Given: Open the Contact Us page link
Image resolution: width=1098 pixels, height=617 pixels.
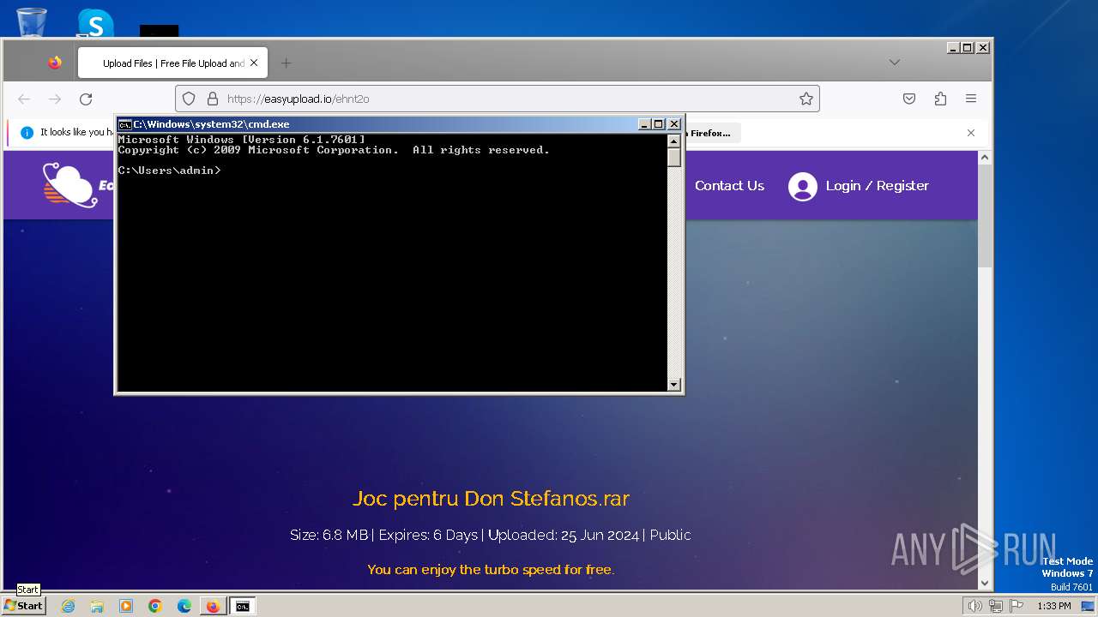Looking at the screenshot, I should pos(729,186).
